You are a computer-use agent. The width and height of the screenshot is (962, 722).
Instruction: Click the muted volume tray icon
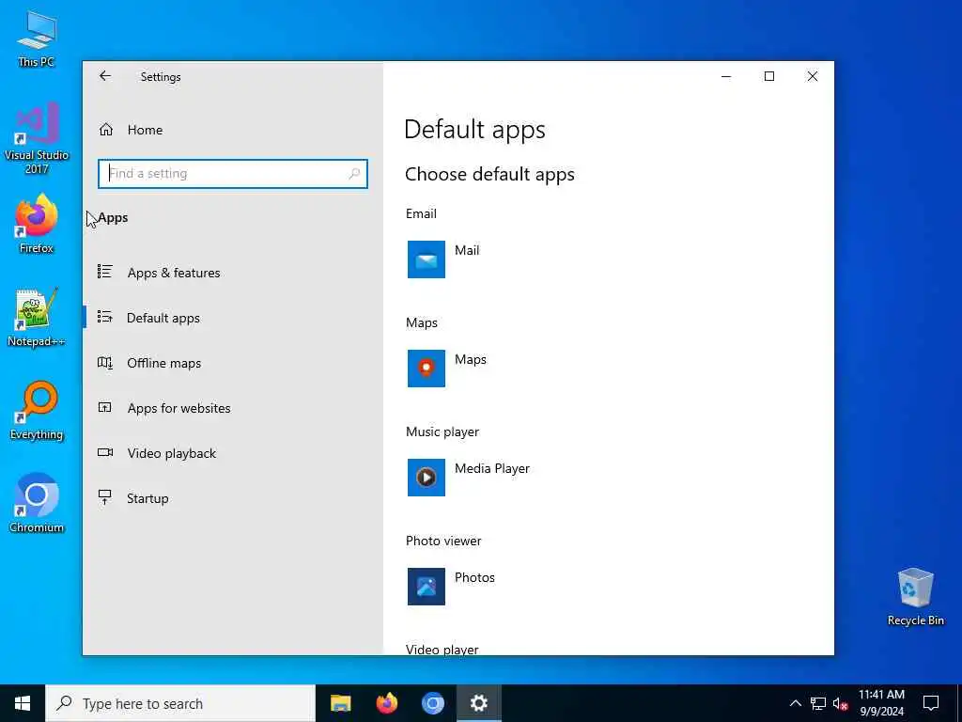pyautogui.click(x=840, y=703)
